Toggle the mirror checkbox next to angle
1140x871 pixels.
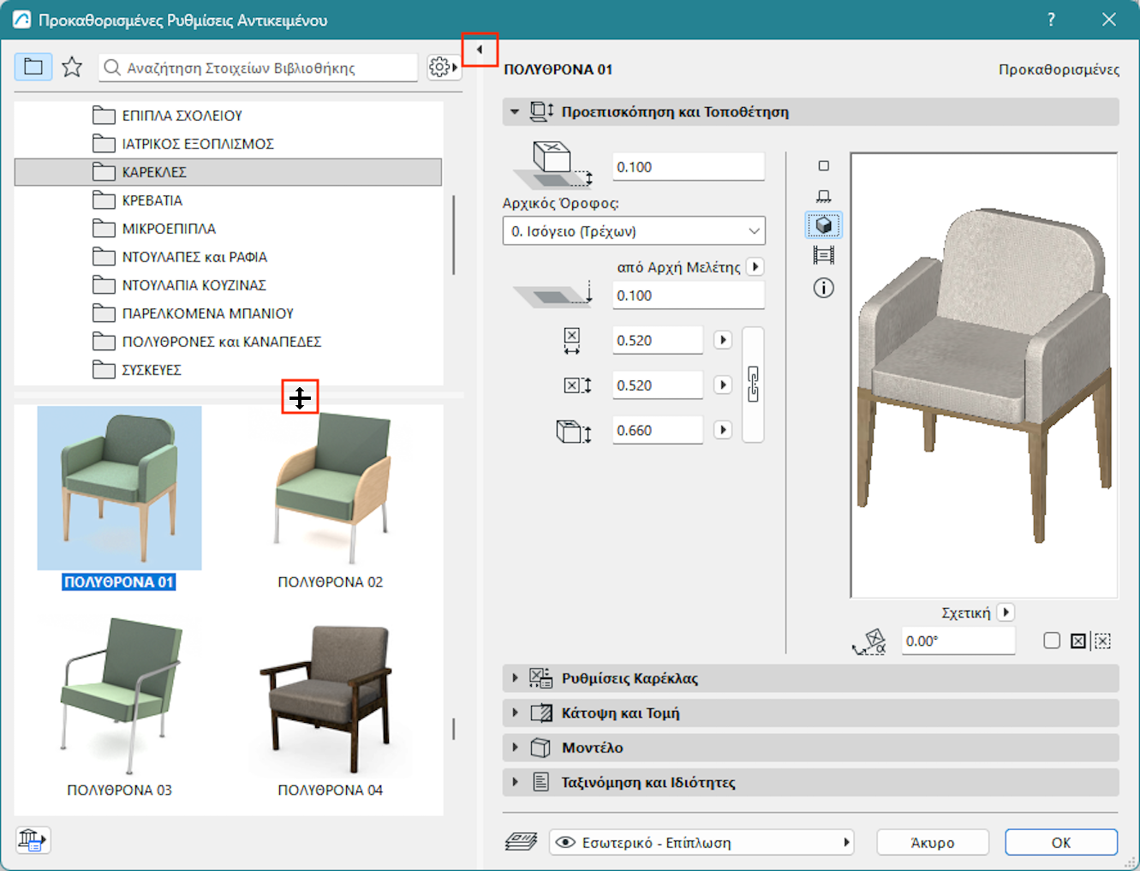point(1052,641)
